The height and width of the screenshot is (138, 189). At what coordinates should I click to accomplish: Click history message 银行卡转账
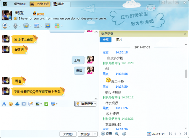[x=113, y=92]
